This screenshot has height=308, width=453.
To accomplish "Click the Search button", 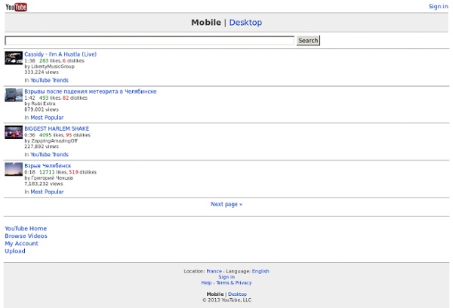I will point(308,41).
